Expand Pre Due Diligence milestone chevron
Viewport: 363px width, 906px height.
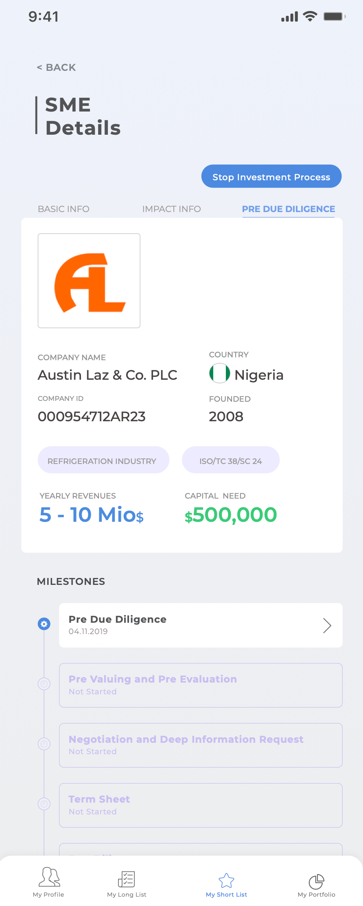coord(327,625)
